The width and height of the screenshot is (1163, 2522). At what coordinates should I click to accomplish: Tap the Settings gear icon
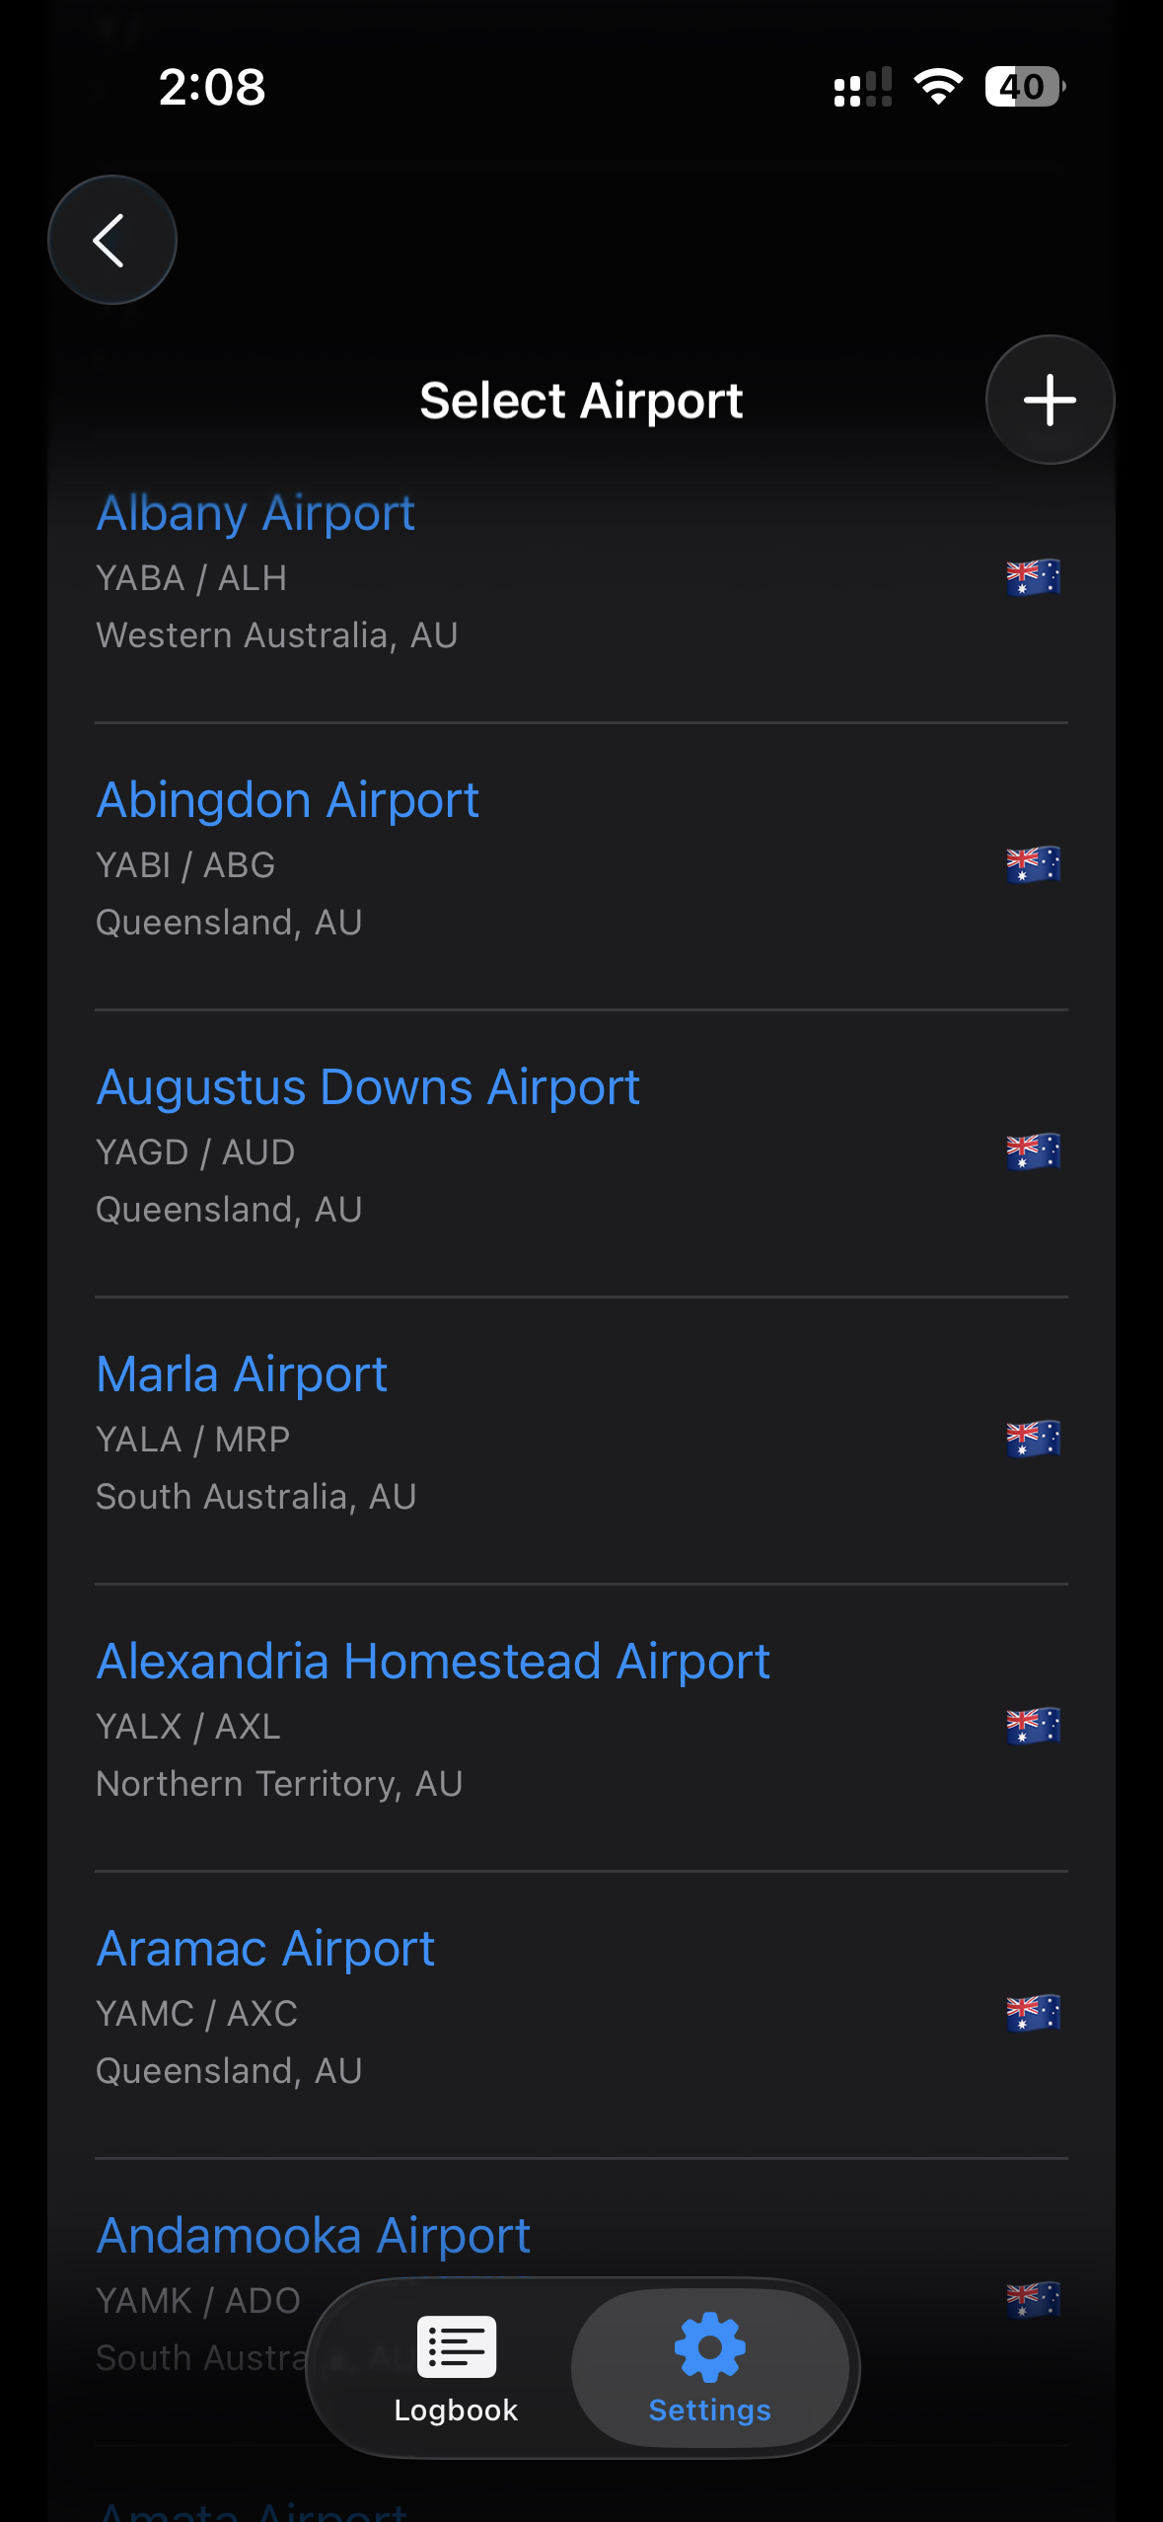pyautogui.click(x=709, y=2346)
